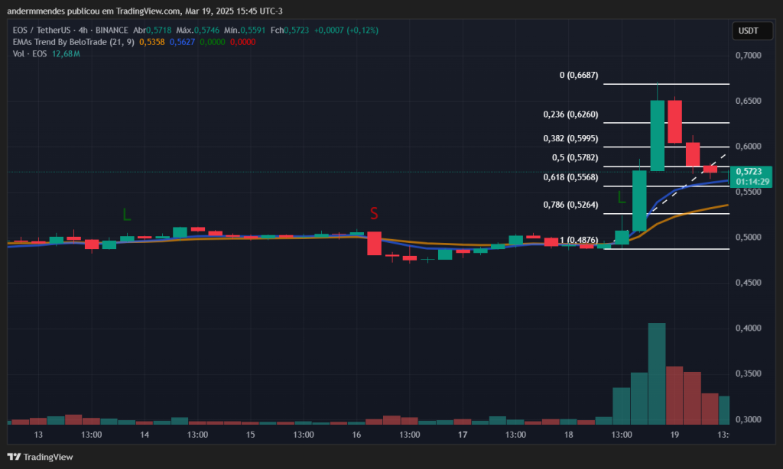This screenshot has height=469, width=783.
Task: Click date label 16 on time axis
Action: pos(356,435)
